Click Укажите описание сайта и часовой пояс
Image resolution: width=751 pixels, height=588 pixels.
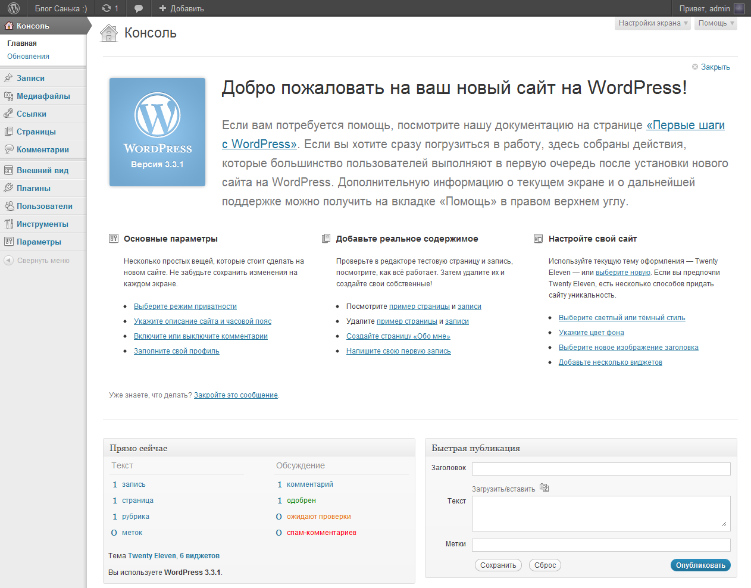tap(202, 321)
